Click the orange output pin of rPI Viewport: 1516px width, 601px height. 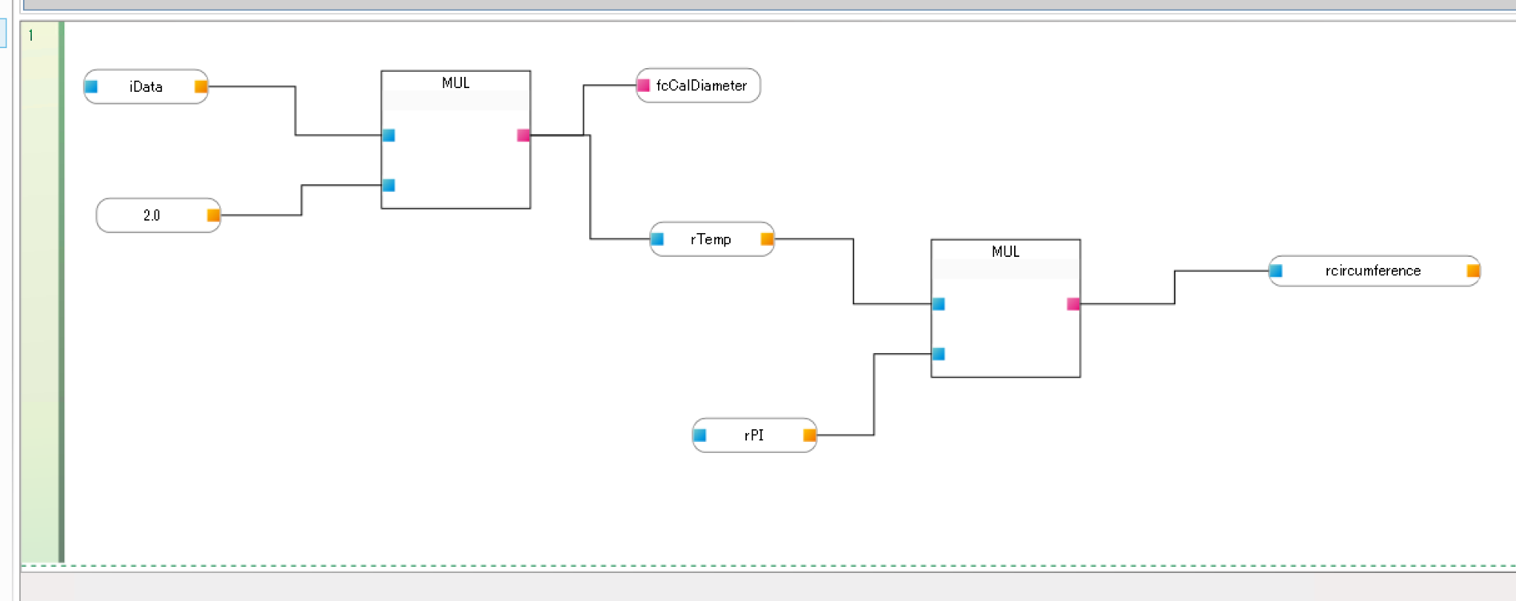tap(810, 435)
